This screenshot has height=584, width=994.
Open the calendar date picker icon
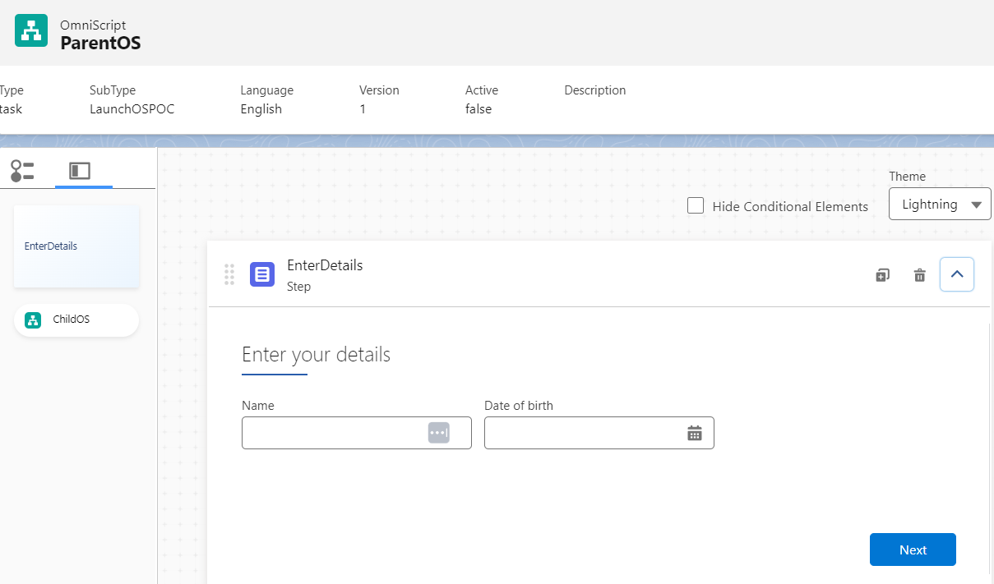click(695, 433)
